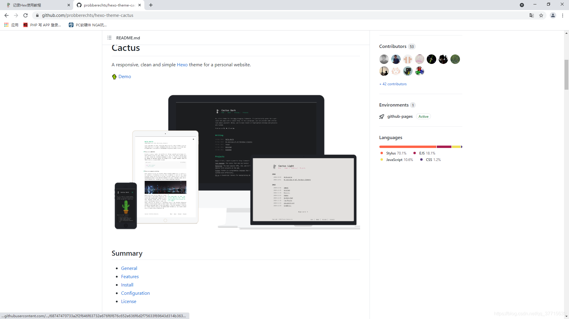Open the cat outline contributor avatar
This screenshot has height=319, width=569.
[396, 71]
